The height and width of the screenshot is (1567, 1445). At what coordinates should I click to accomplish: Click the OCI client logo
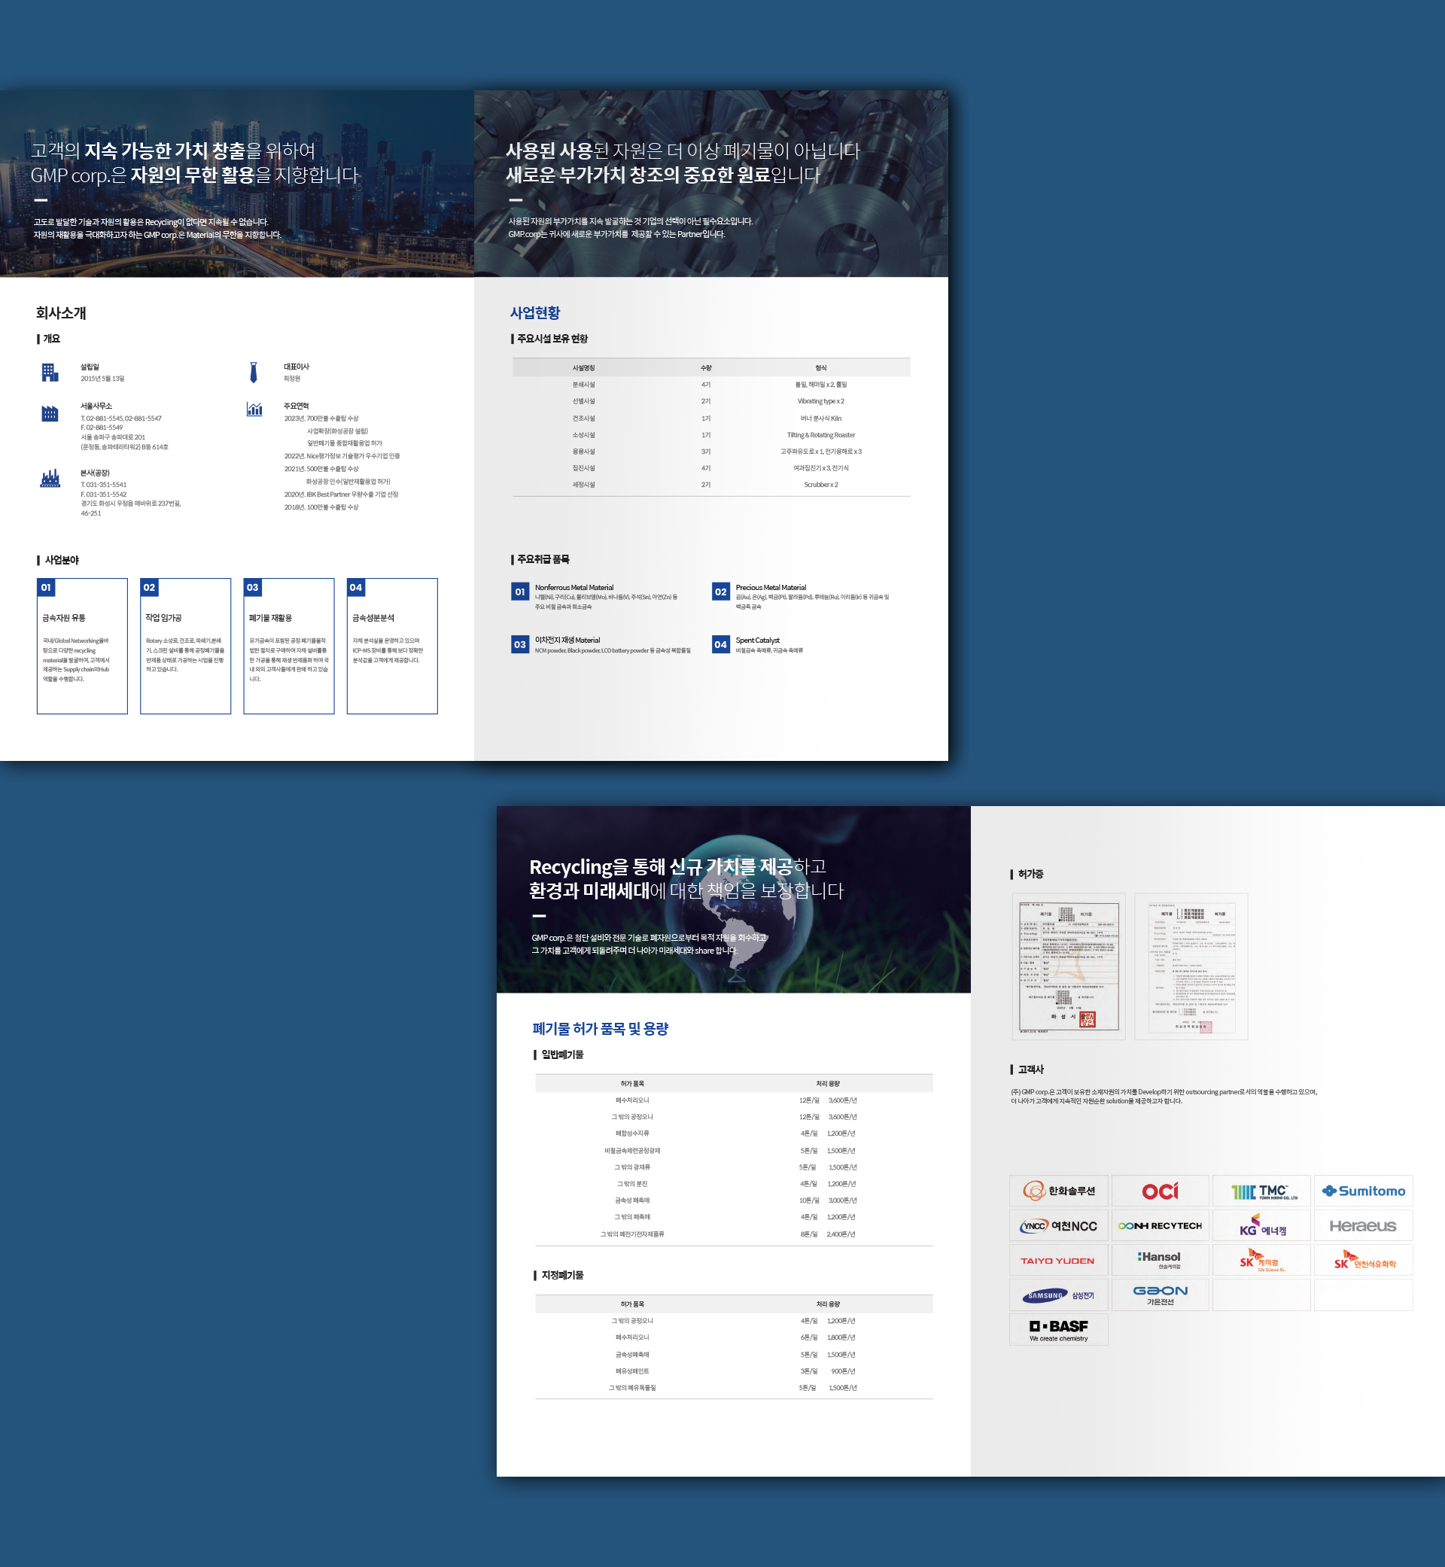(x=1160, y=1191)
